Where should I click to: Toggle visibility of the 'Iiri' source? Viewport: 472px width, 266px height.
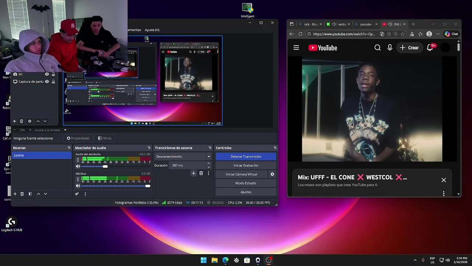(47, 74)
